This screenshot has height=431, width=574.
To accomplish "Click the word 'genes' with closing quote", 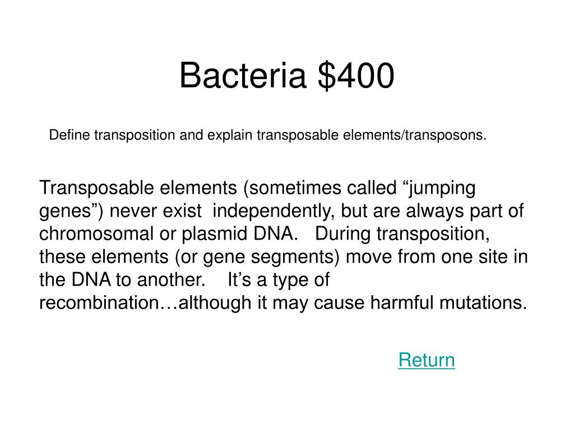I will click(x=71, y=212).
